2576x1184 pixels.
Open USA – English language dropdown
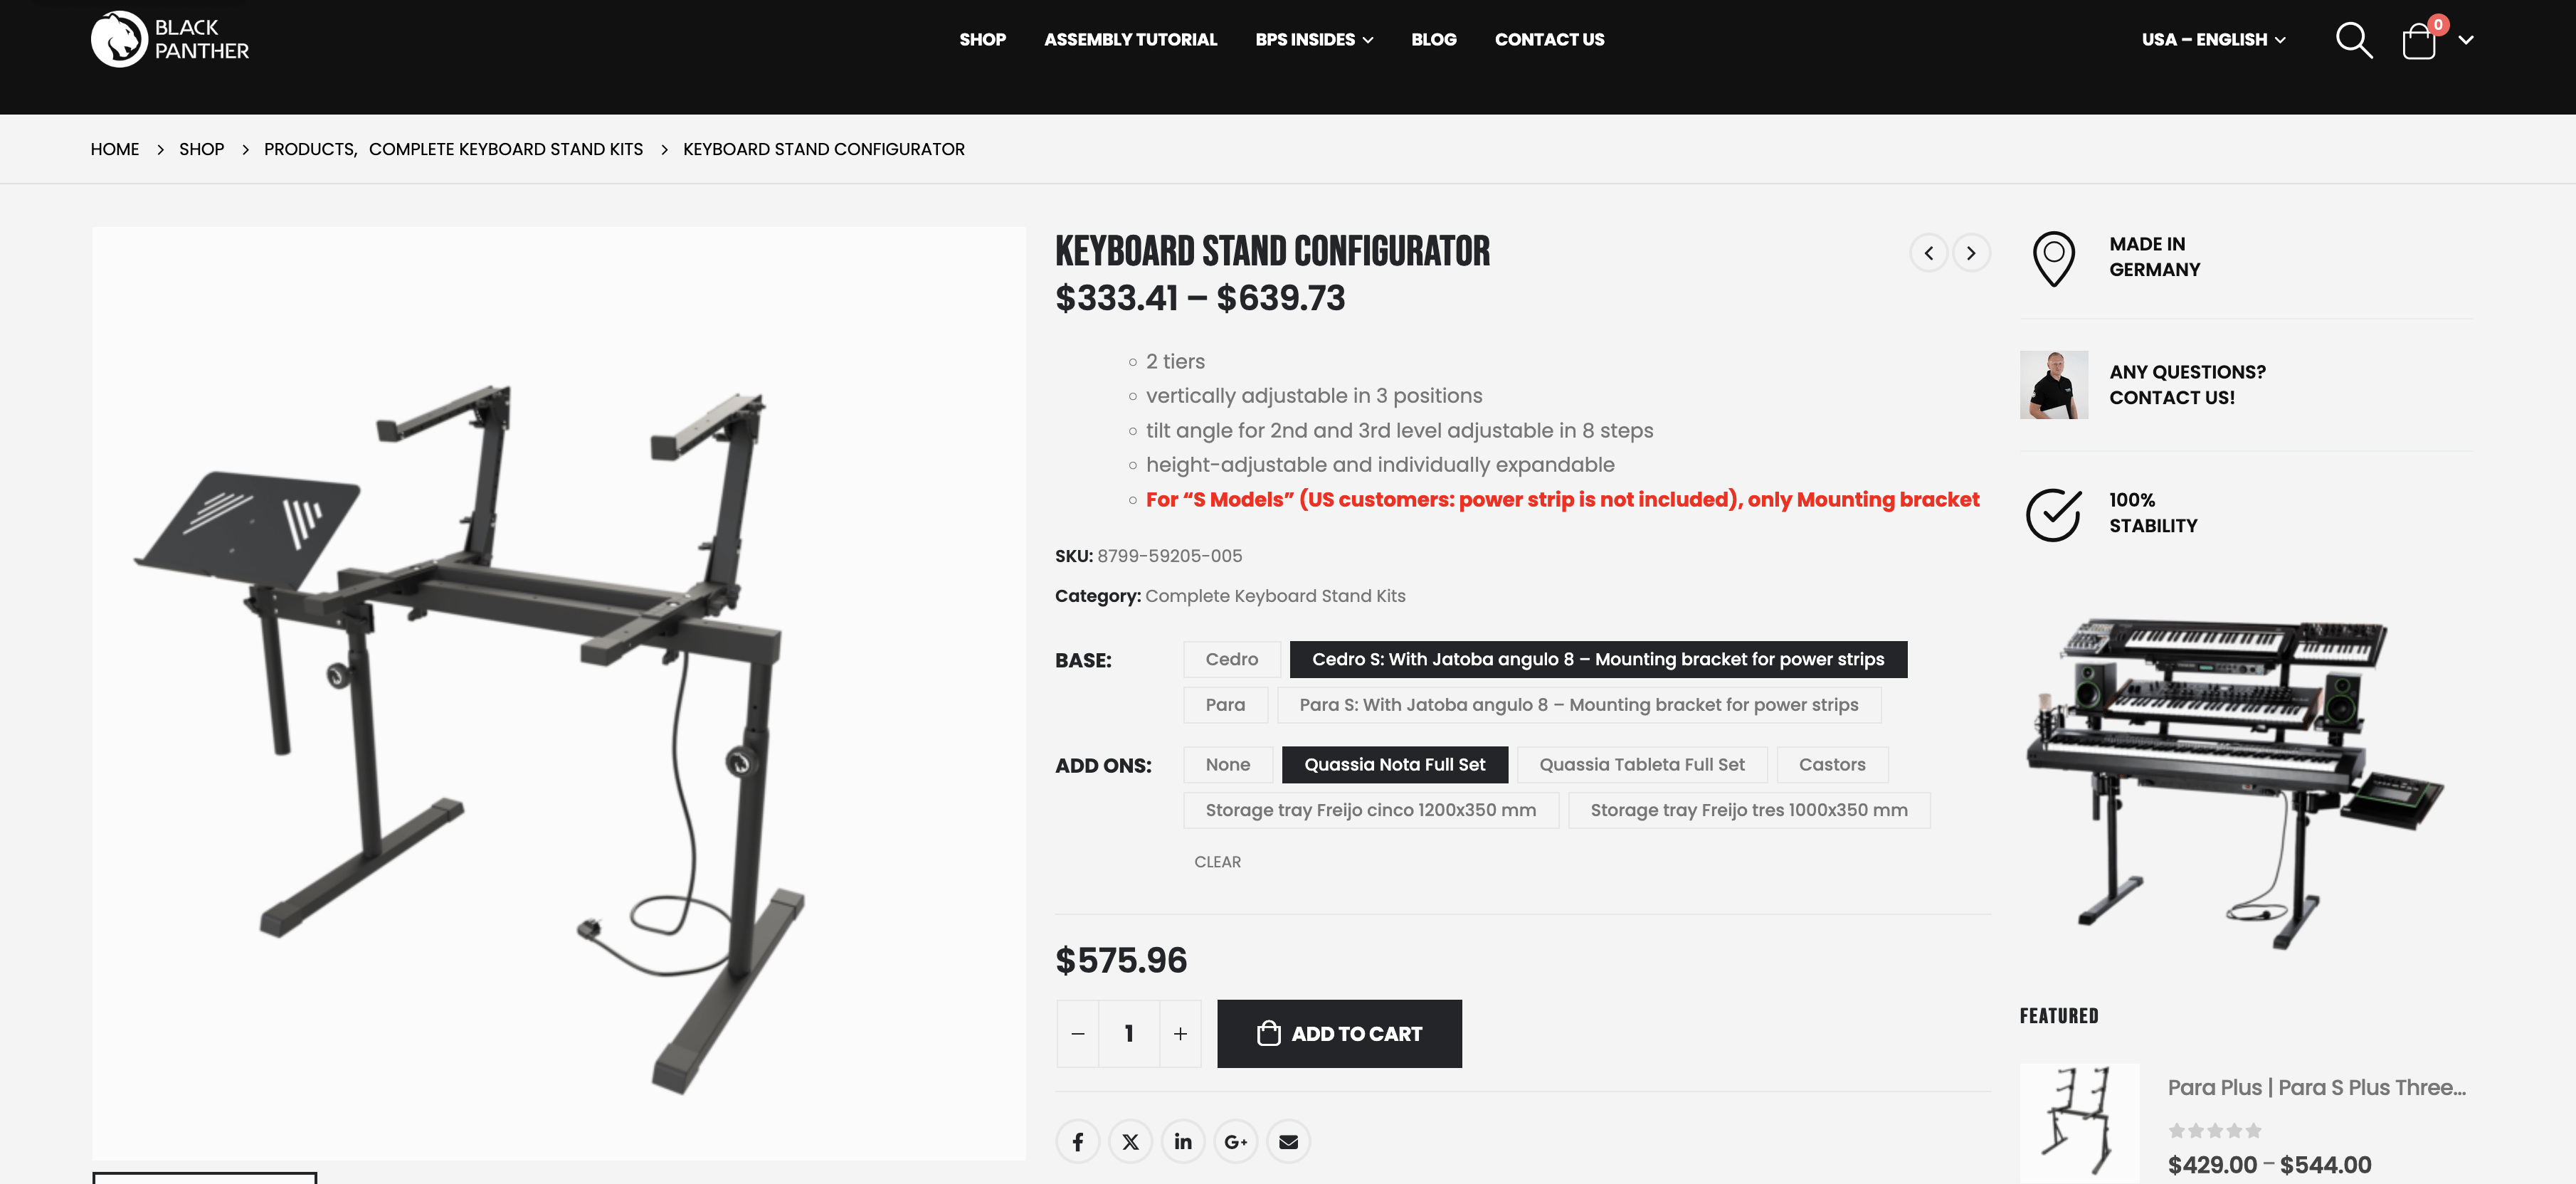pyautogui.click(x=2212, y=39)
